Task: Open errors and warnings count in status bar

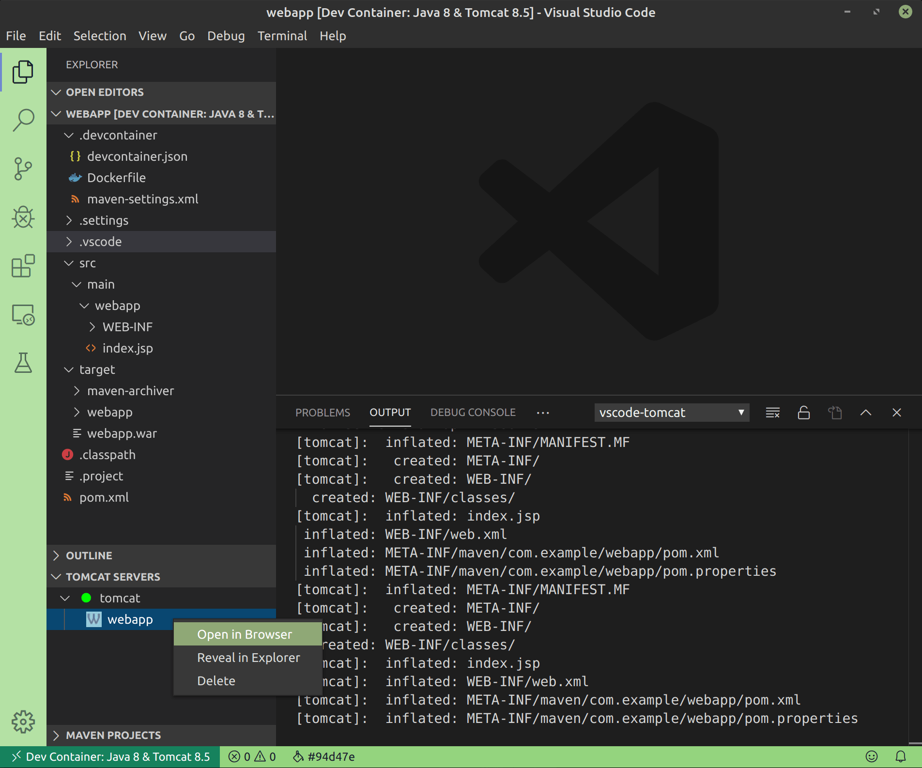Action: pyautogui.click(x=252, y=757)
